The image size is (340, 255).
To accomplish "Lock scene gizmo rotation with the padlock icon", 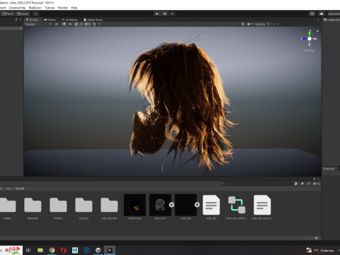I will coord(317,31).
